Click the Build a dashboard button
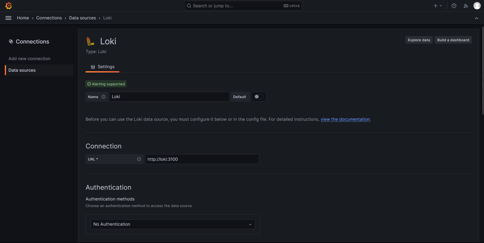The height and width of the screenshot is (243, 484). tap(453, 40)
